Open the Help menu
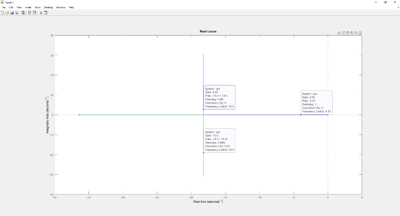Image resolution: width=400 pixels, height=216 pixels. (x=71, y=7)
